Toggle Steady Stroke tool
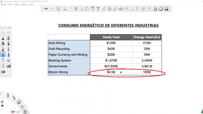Viewport: 203px width, 114px height. click(132, 9)
